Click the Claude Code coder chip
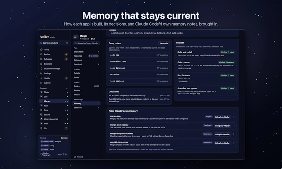 pos(47,142)
